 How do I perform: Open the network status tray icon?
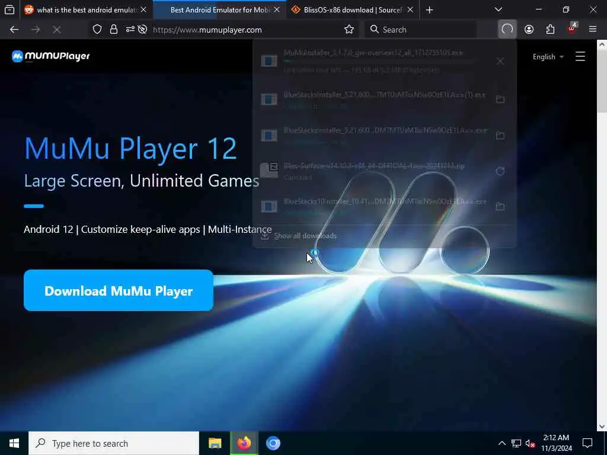pyautogui.click(x=516, y=443)
